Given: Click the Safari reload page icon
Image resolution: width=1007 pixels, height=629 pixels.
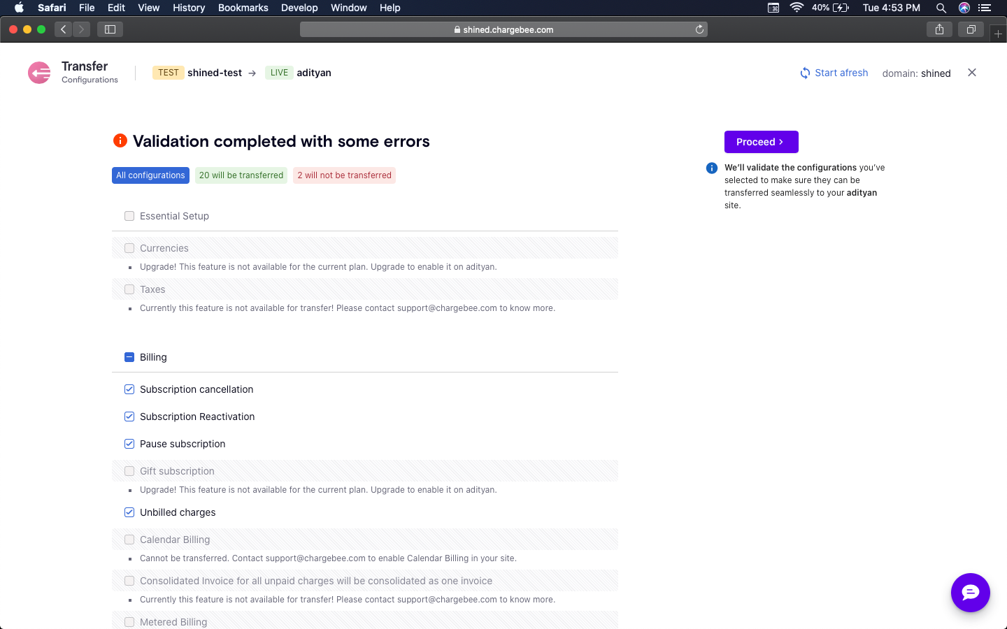Looking at the screenshot, I should [699, 29].
